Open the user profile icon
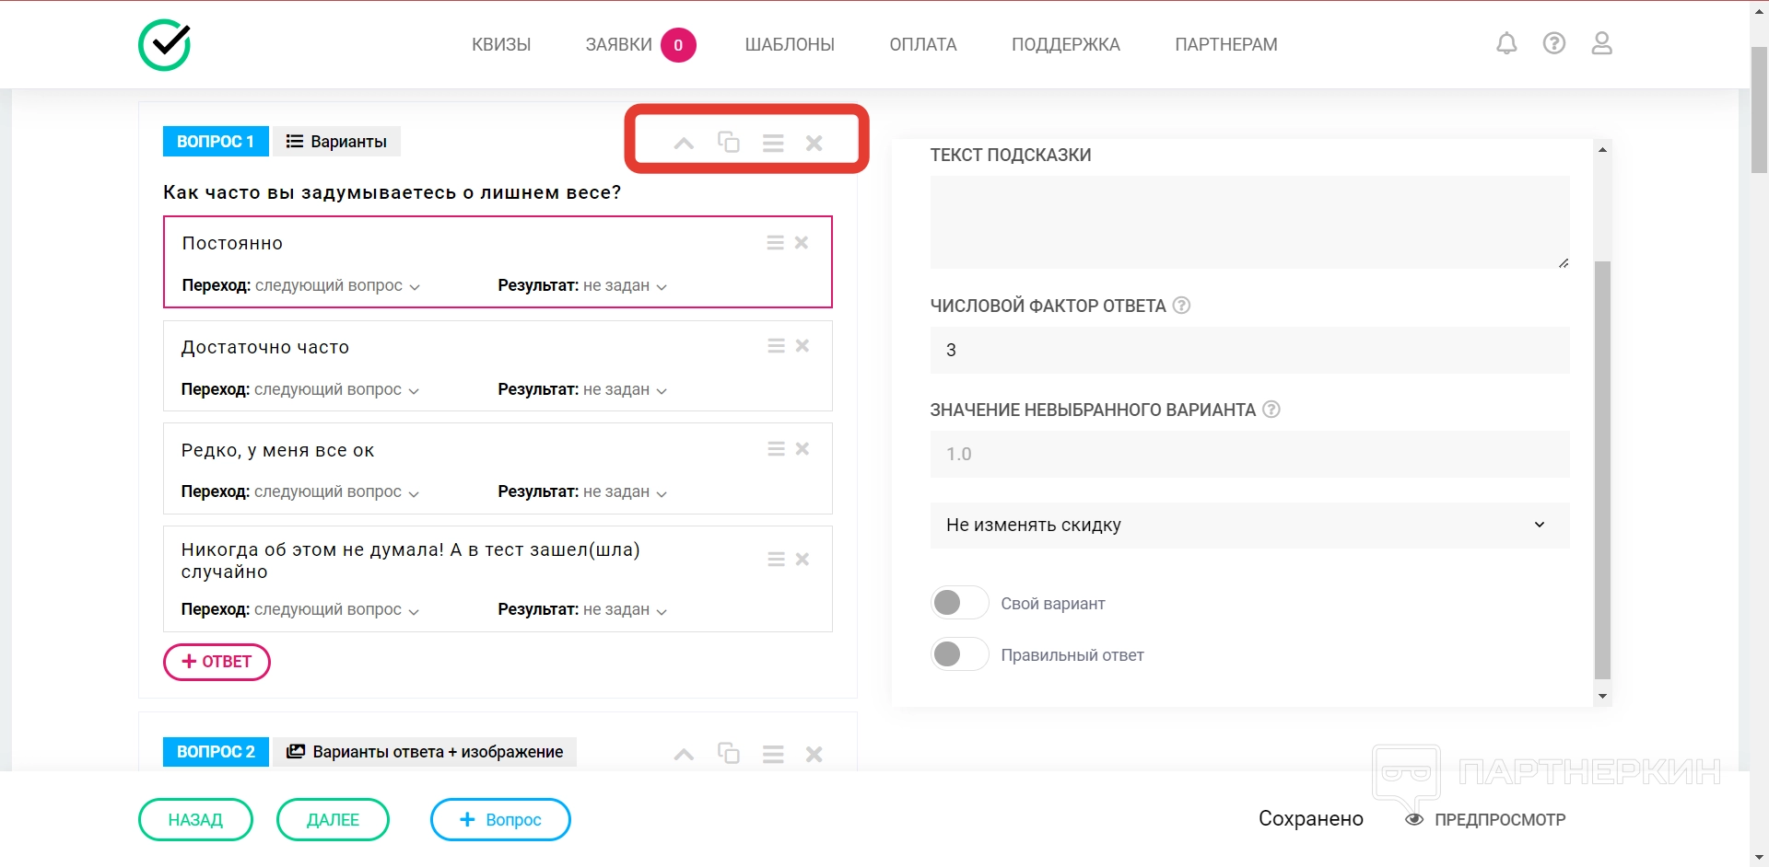This screenshot has height=867, width=1769. [1602, 43]
